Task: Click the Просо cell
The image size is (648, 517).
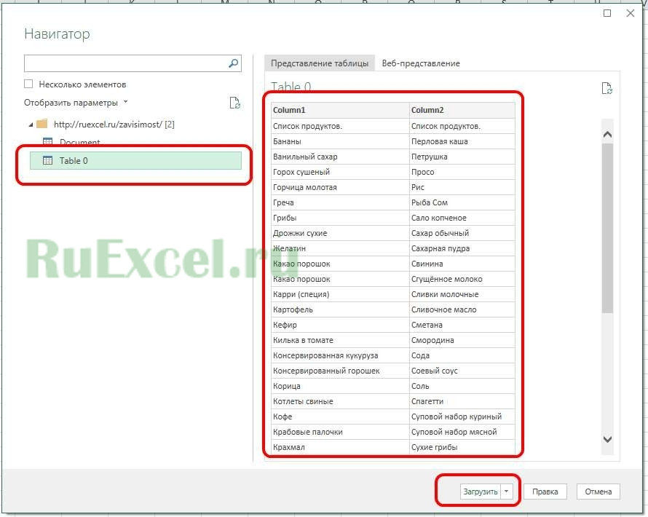Action: click(462, 172)
